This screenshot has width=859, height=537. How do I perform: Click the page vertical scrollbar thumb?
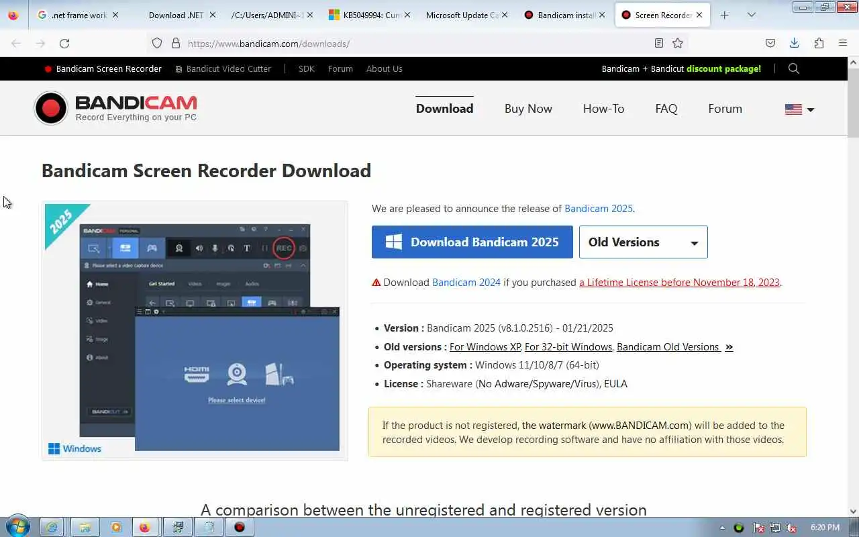click(853, 102)
